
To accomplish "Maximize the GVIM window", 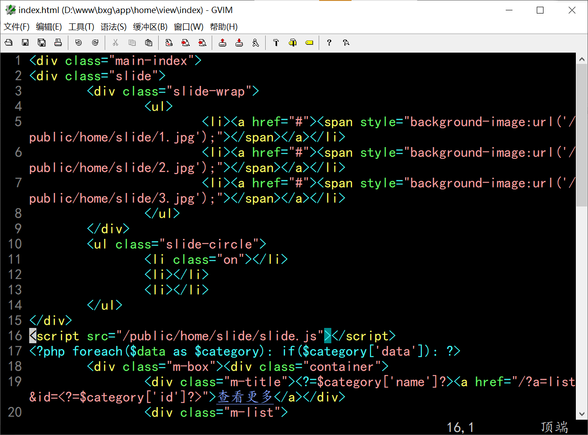I will tap(540, 10).
